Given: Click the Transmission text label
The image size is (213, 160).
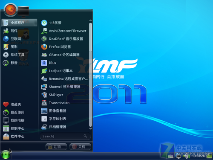Looking at the screenshot, I should [59, 103].
